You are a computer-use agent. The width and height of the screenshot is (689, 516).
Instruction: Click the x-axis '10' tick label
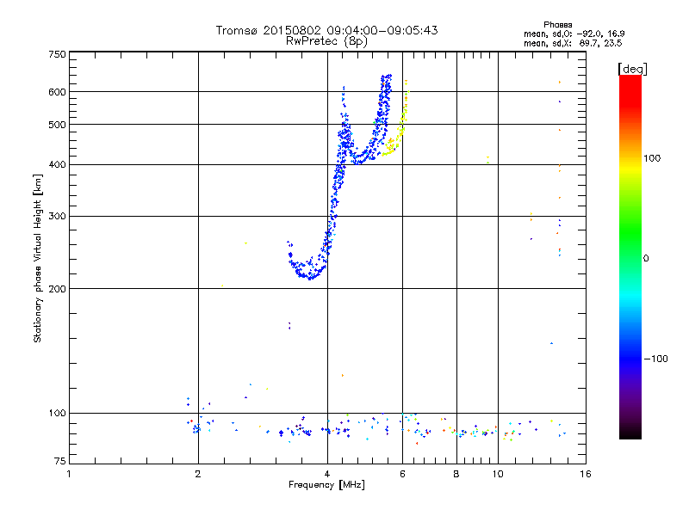(498, 474)
